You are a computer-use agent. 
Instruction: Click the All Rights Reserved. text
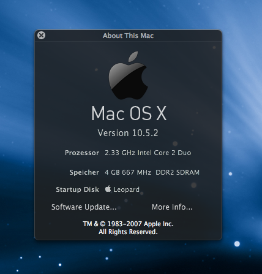coord(128,232)
